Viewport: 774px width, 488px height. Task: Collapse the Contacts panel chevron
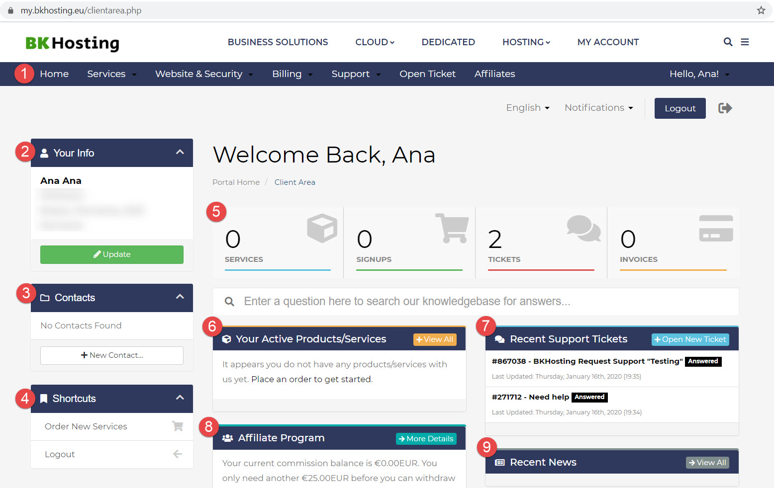[x=180, y=297]
